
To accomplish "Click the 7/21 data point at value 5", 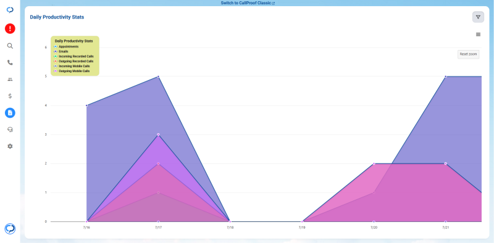I will [445, 76].
